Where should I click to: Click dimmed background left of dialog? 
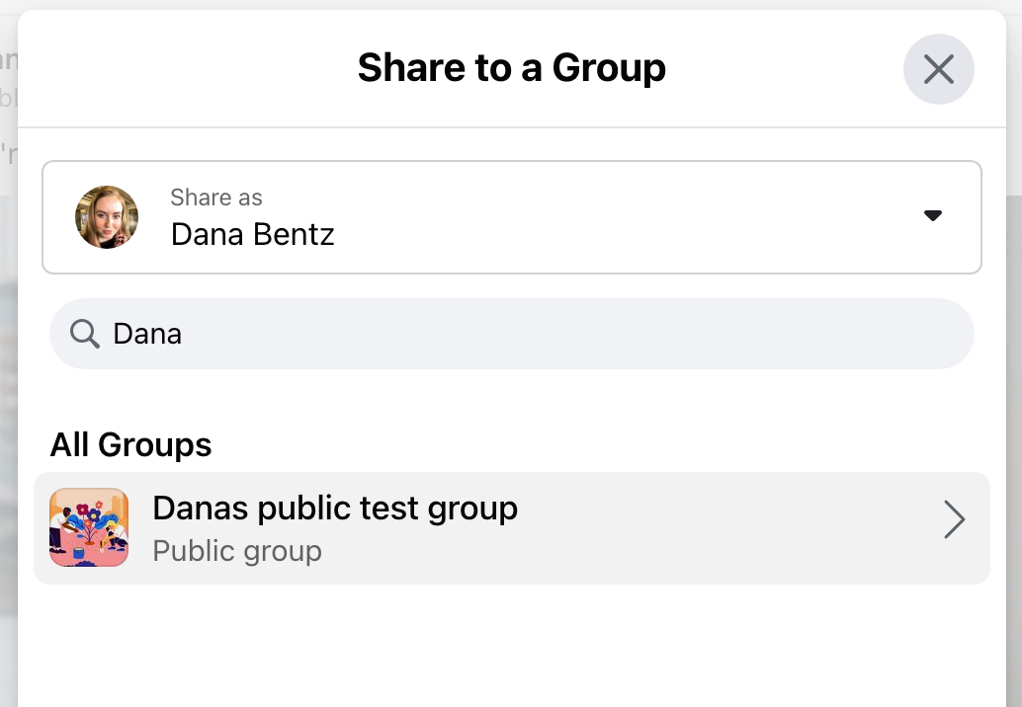tap(8, 395)
